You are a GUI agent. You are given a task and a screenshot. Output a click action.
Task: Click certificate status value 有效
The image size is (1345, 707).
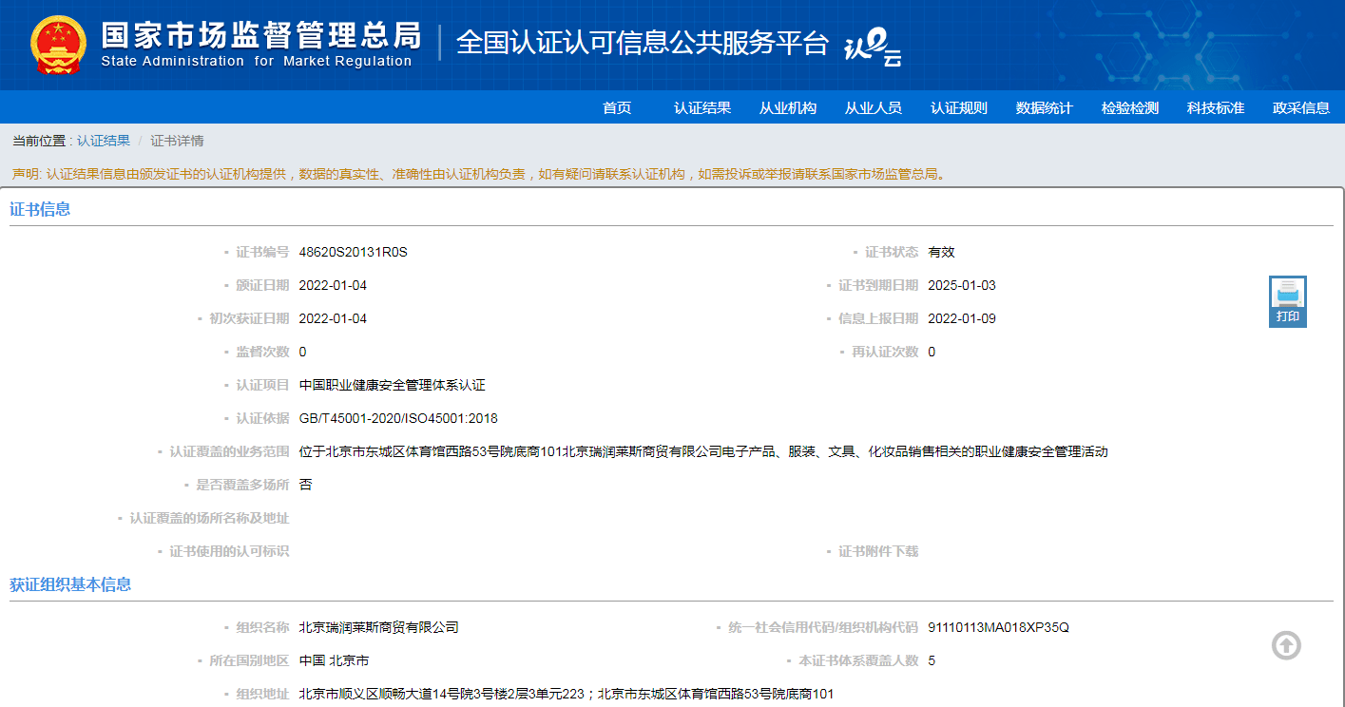tap(941, 252)
